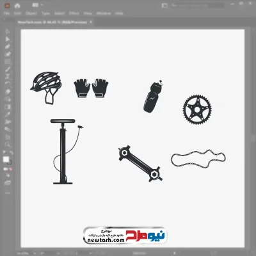Select the Direct Selection tool
Image resolution: width=256 pixels, height=256 pixels.
click(x=8, y=39)
